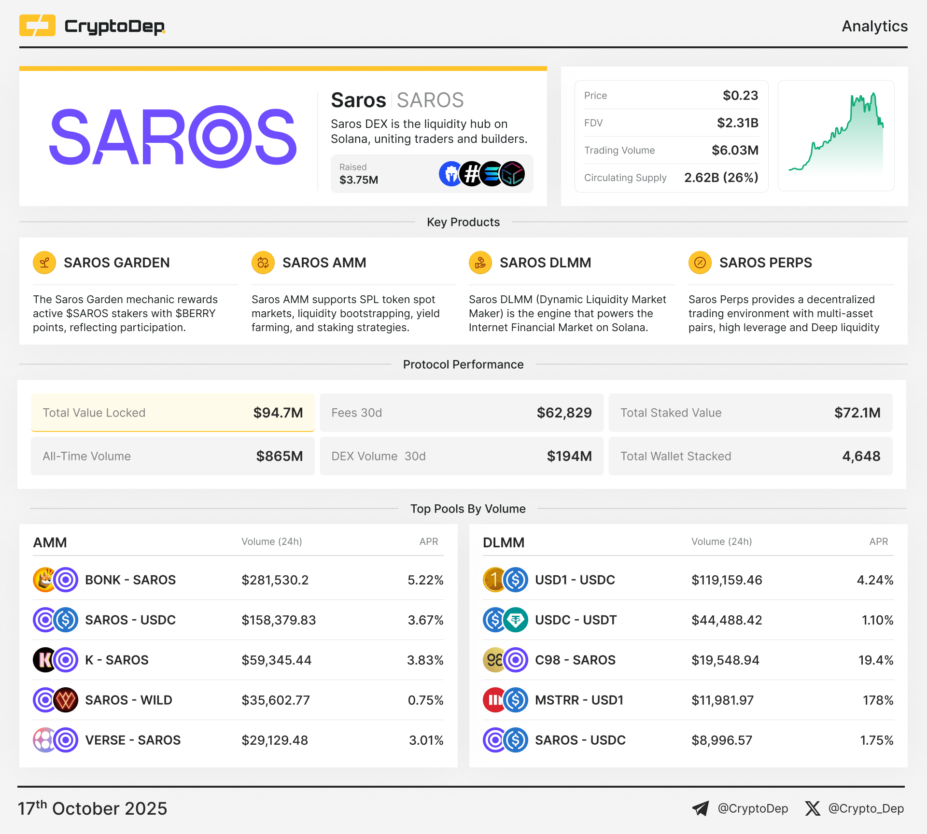This screenshot has width=927, height=834.
Task: Click the green price chart thumbnail
Action: [x=836, y=136]
